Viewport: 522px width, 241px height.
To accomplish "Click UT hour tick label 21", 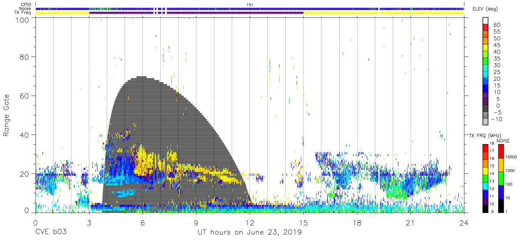I will 410,223.
